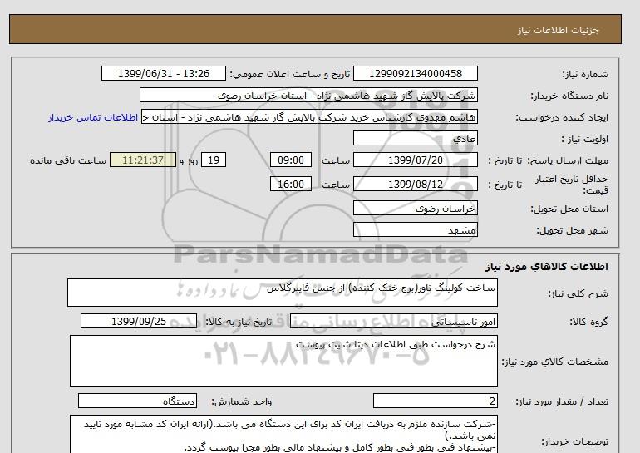Click the general need description text box
Image resolution: width=640 pixels, height=453 pixels.
click(x=282, y=293)
